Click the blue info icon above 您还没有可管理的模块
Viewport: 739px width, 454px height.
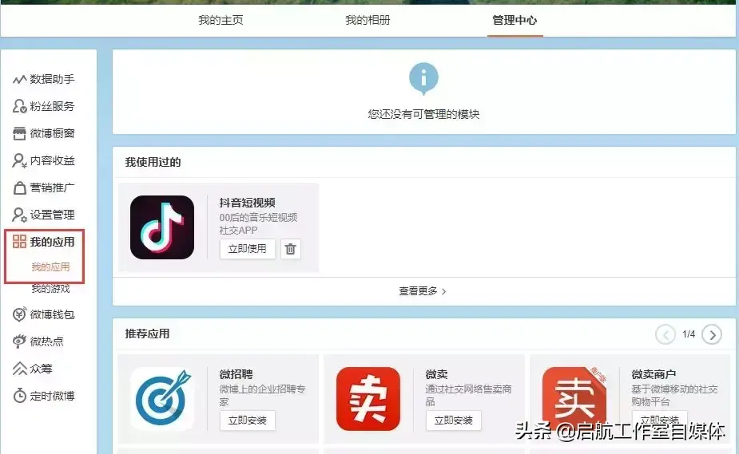click(423, 78)
